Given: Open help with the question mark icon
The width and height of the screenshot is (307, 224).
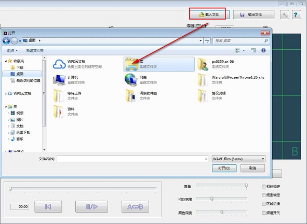Looking at the screenshot, I should pyautogui.click(x=297, y=15).
